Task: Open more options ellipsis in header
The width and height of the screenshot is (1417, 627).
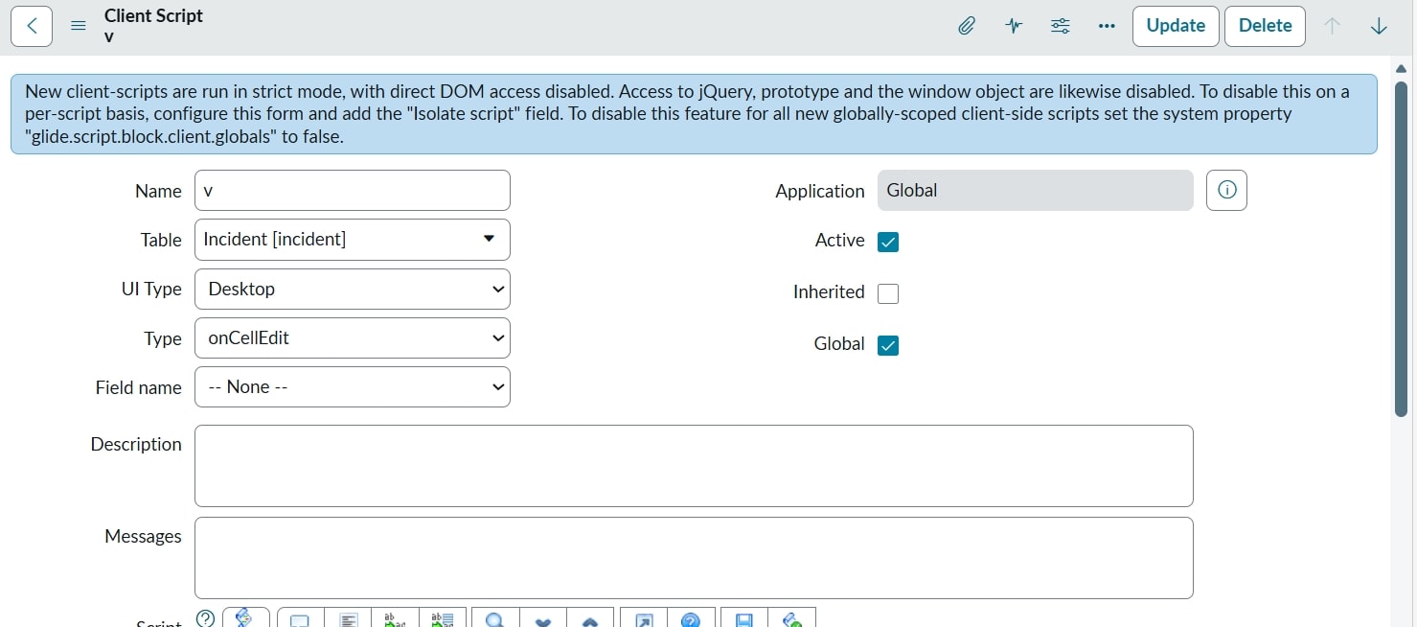Action: [x=1107, y=26]
